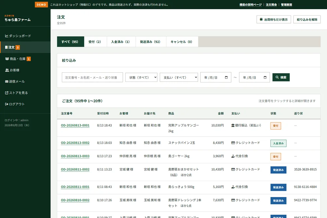Click the envelope icon beside 送信メール
The width and height of the screenshot is (327, 218).
click(7, 82)
